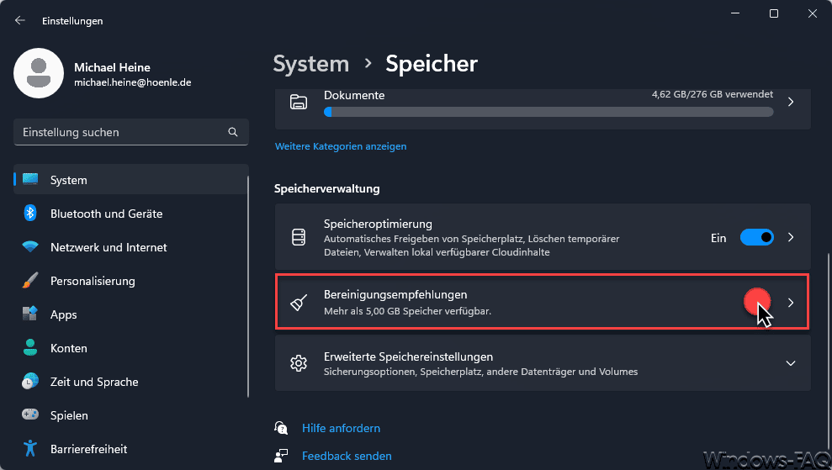Open Barrierefreiheit settings category
Screen dimensions: 832x470
point(131,449)
